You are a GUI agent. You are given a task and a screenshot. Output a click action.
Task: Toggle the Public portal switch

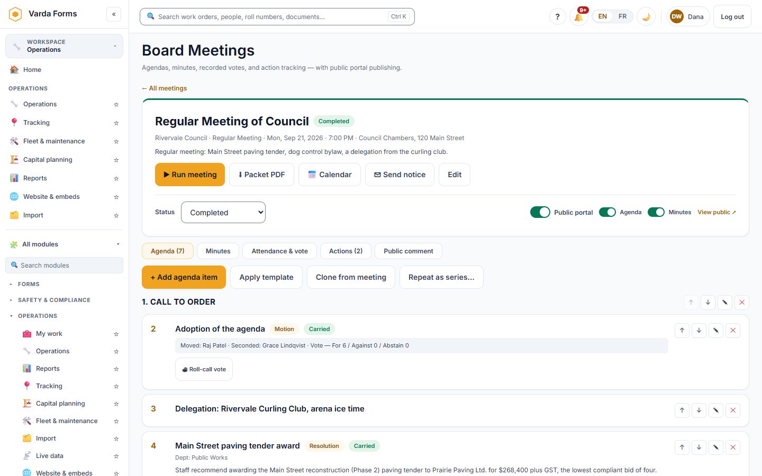pos(540,212)
